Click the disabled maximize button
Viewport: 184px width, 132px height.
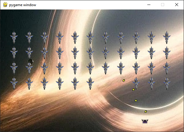click(x=163, y=5)
